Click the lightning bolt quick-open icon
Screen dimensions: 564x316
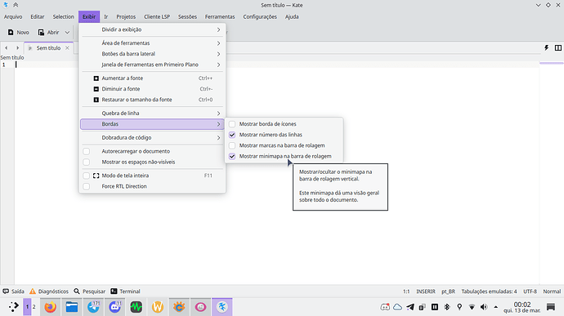tap(546, 48)
